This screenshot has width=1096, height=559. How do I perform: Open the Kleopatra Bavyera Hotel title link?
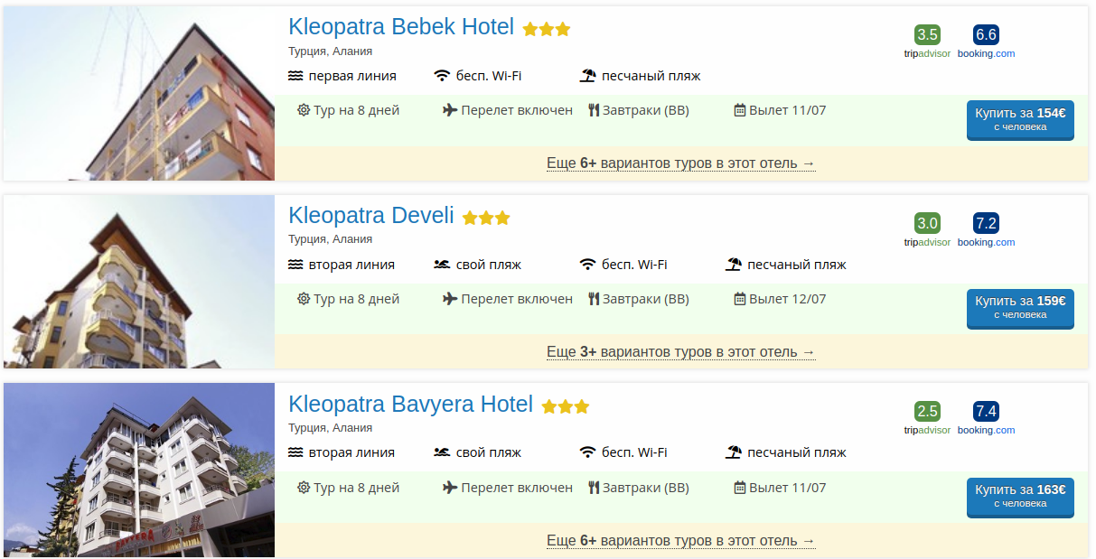pyautogui.click(x=410, y=404)
